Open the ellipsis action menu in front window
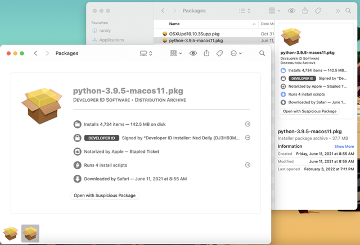360x245 pixels. [x=236, y=53]
